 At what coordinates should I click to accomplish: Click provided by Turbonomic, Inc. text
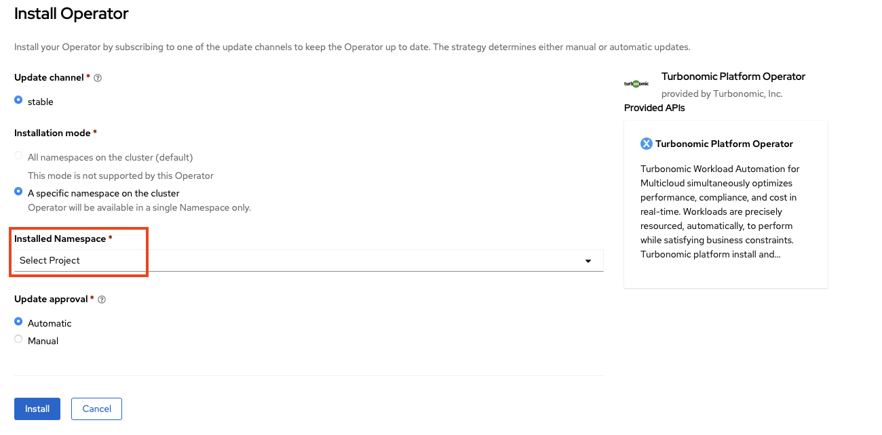tap(722, 94)
